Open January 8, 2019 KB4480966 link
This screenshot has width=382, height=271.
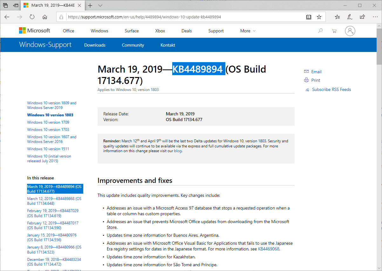(x=54, y=249)
